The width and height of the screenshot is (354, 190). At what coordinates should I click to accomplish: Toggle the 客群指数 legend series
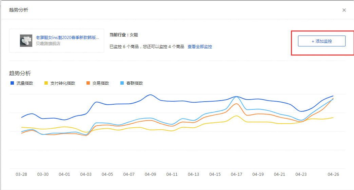(132, 83)
